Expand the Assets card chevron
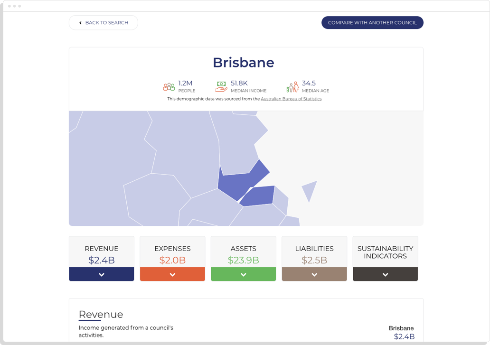 (243, 274)
